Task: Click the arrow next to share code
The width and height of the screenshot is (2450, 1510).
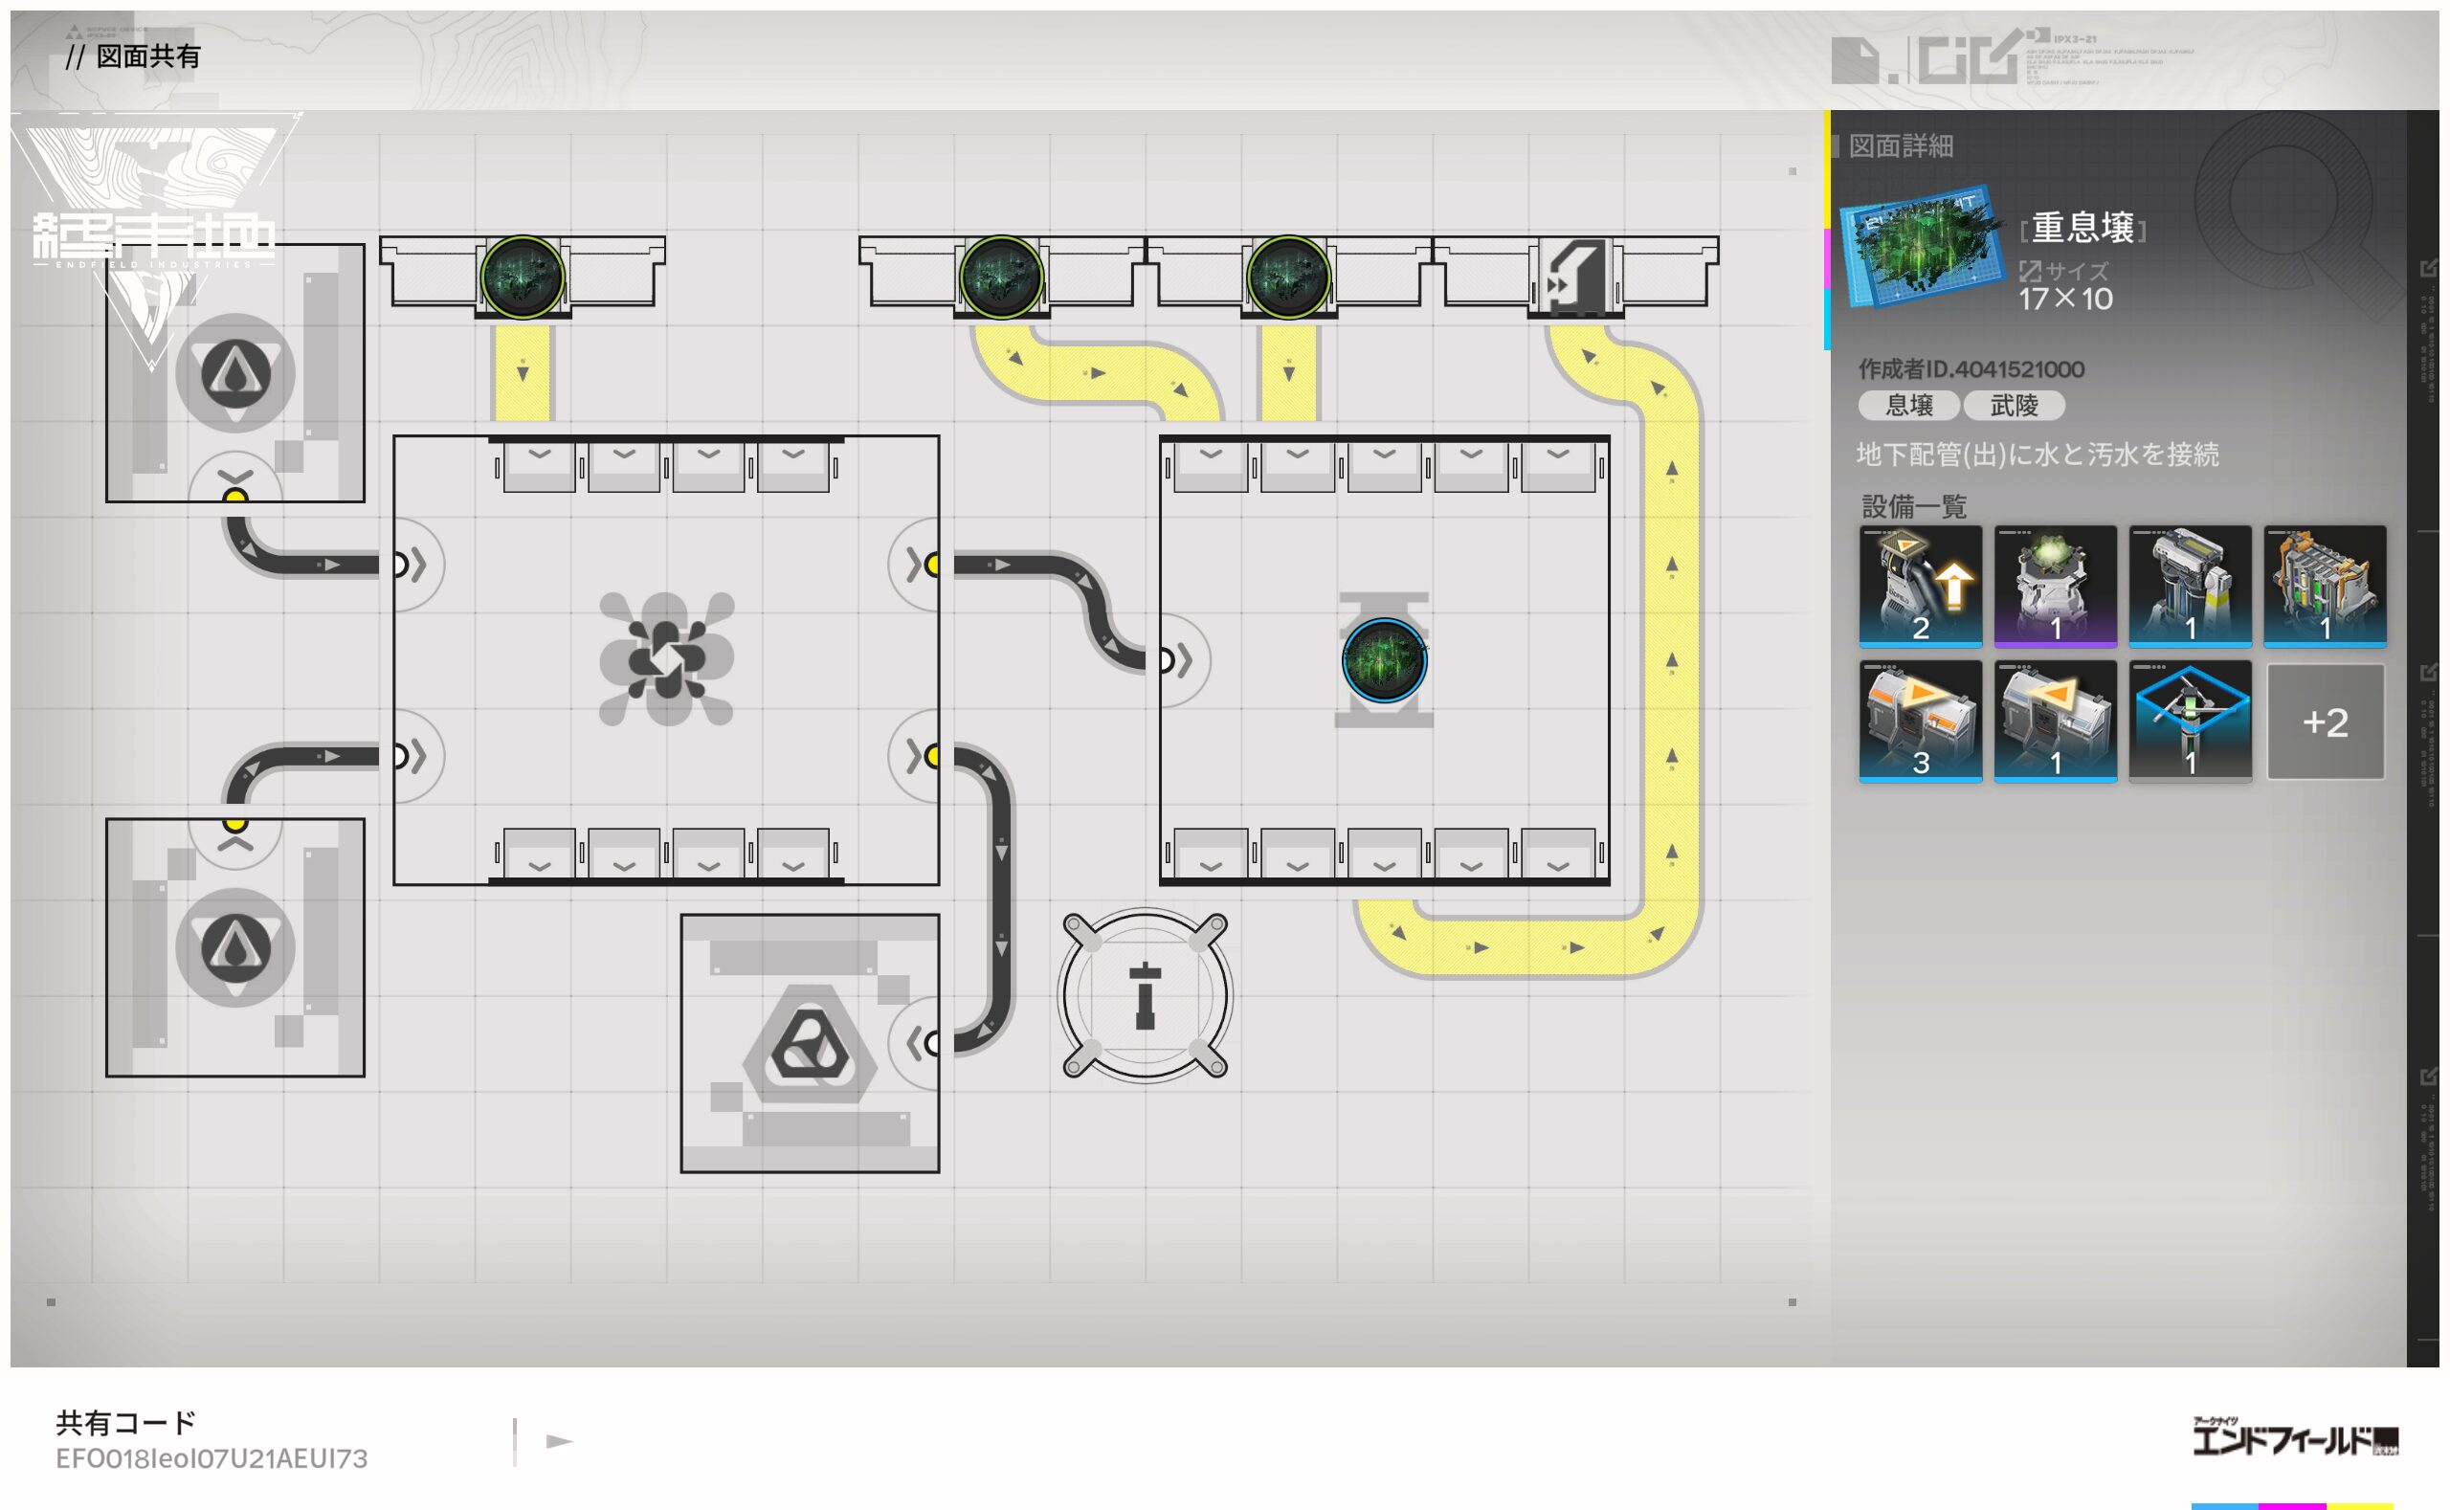Action: (x=558, y=1441)
